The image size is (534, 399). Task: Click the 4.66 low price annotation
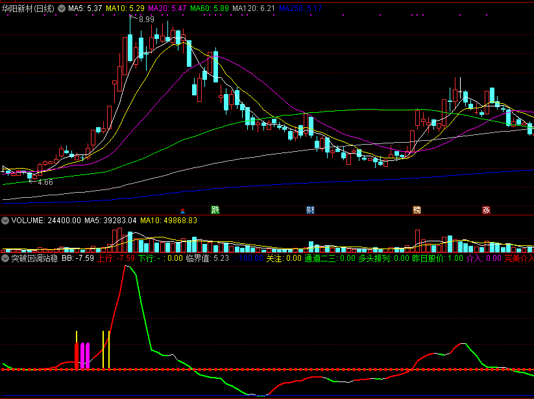tap(45, 182)
